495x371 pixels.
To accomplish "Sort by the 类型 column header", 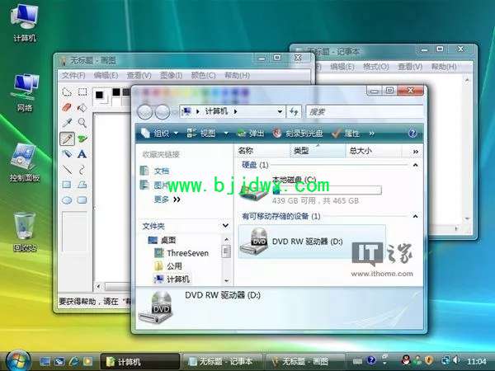I will (318, 151).
